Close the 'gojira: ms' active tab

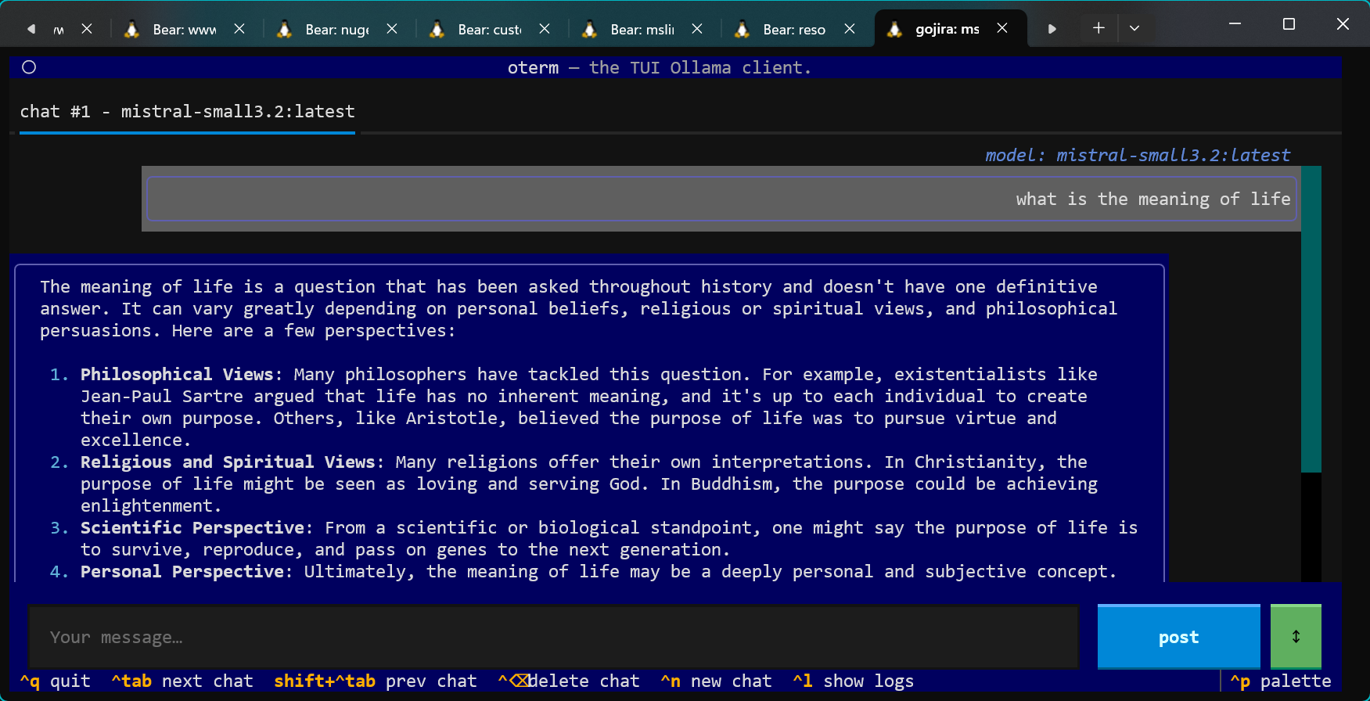point(1002,28)
